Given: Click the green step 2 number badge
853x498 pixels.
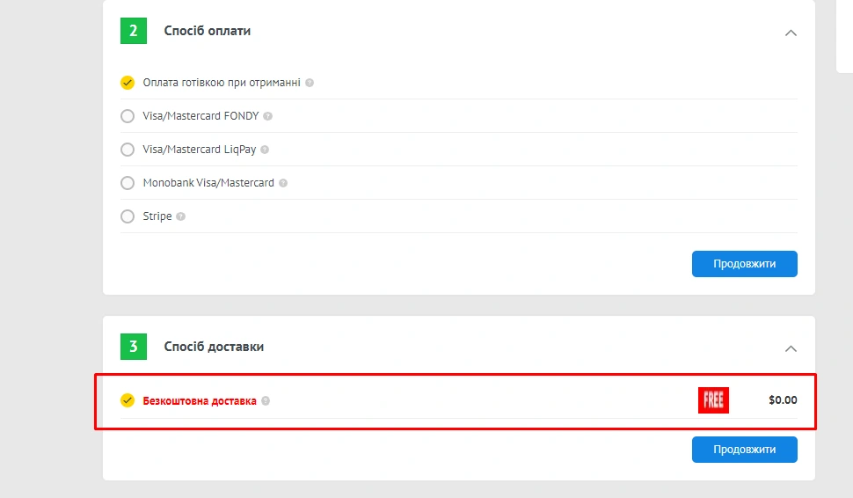Looking at the screenshot, I should [x=134, y=31].
